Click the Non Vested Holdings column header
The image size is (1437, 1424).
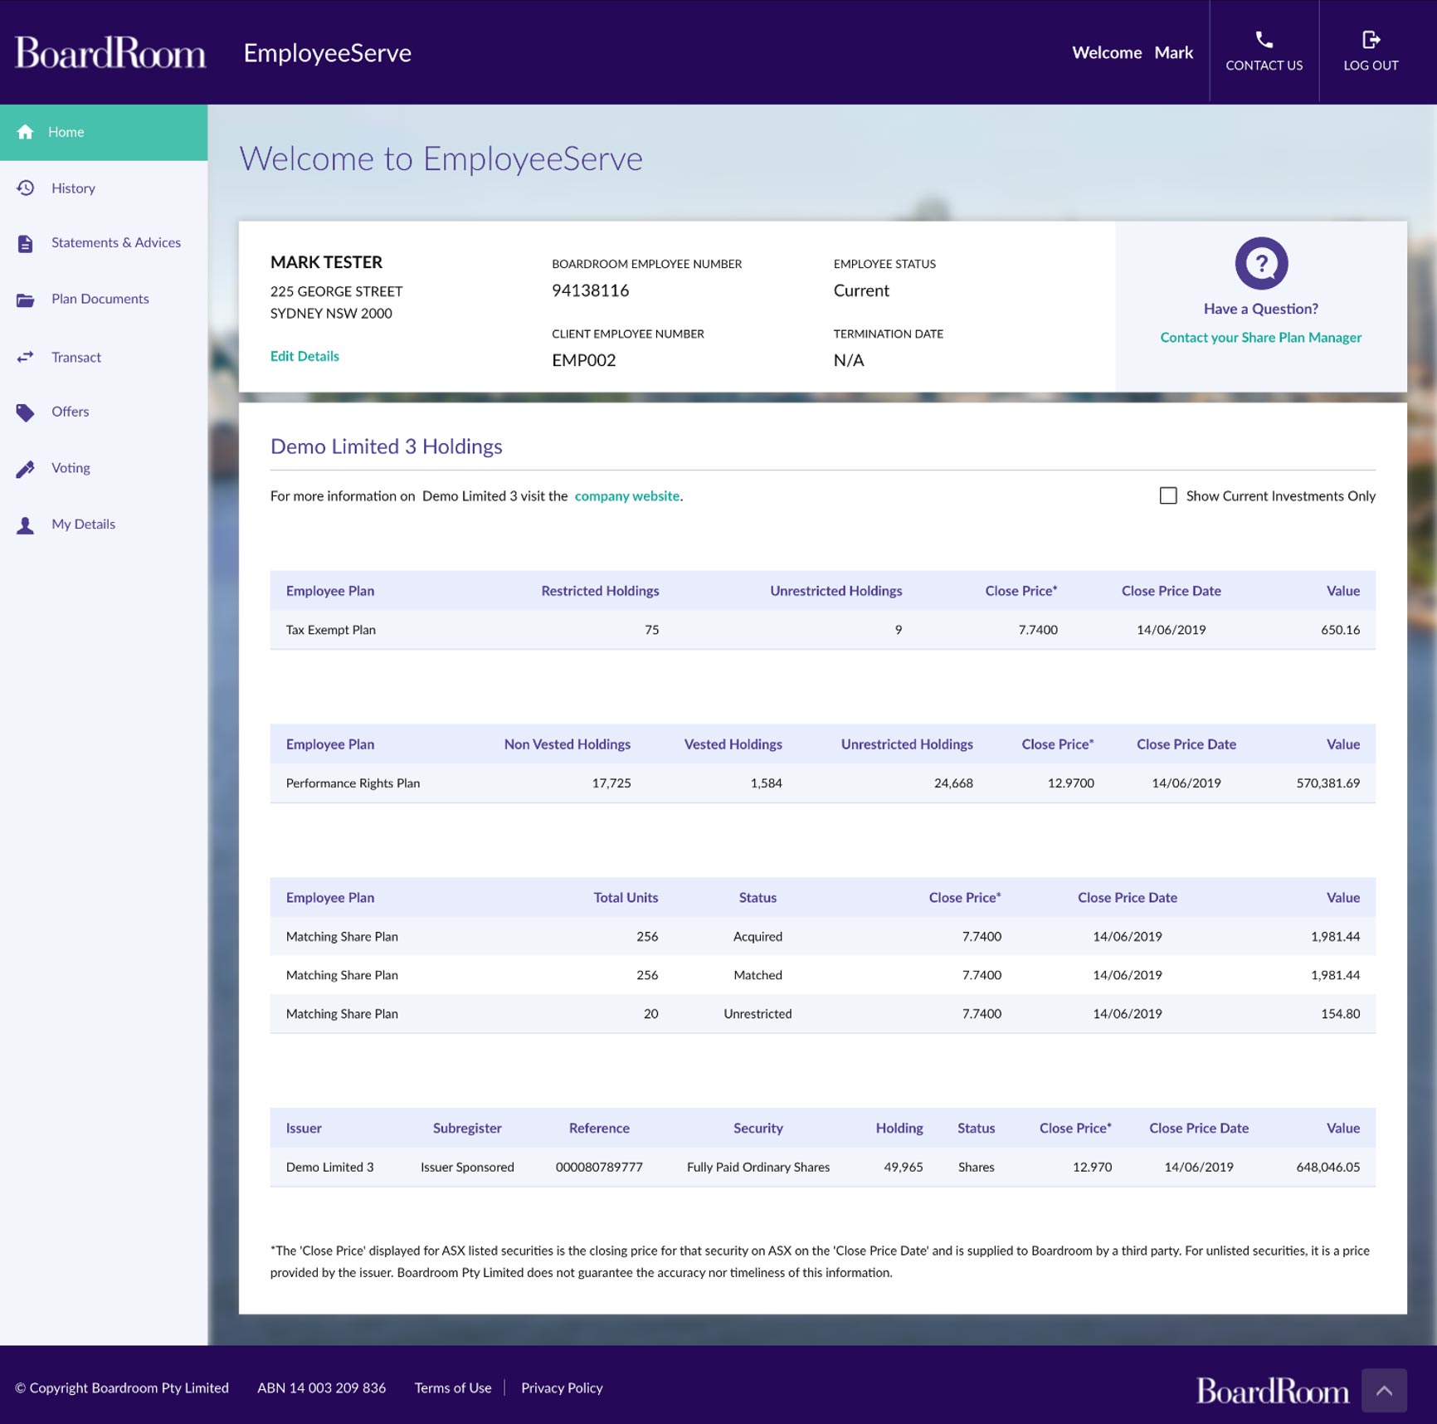coord(567,744)
